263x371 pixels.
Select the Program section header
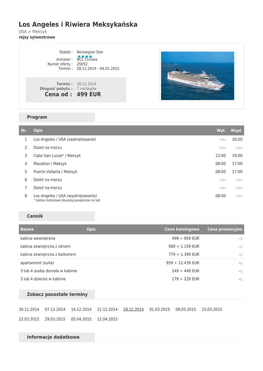(x=37, y=117)
